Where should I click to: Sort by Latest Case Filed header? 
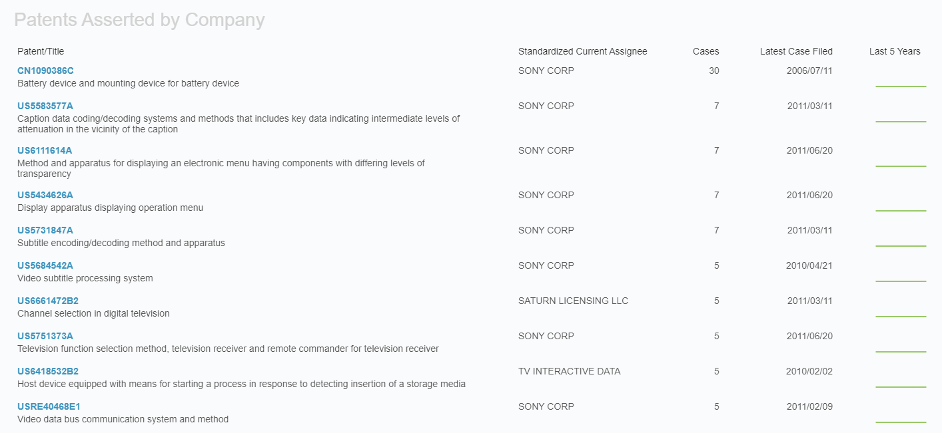[795, 51]
